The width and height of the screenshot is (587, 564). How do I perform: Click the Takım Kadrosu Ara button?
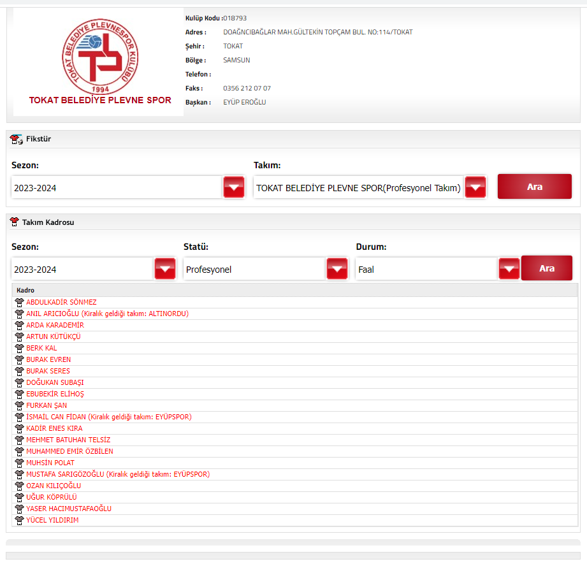pos(547,268)
